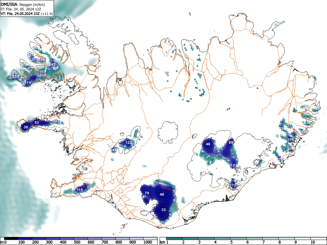
Task: Click the visibility value 253 on the map
Action: (15, 76)
